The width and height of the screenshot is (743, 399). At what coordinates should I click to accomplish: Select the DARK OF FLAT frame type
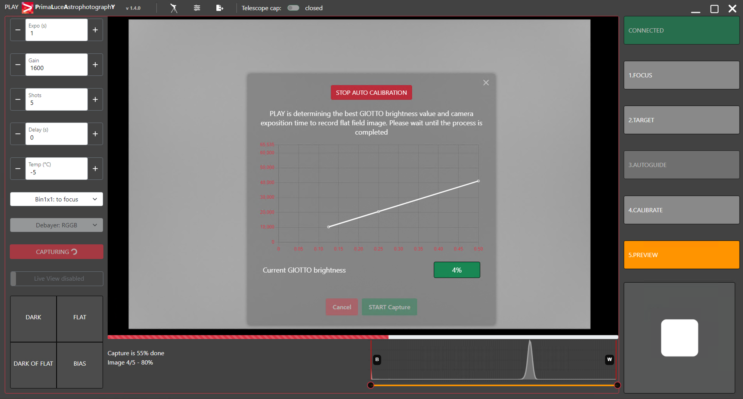tap(33, 365)
